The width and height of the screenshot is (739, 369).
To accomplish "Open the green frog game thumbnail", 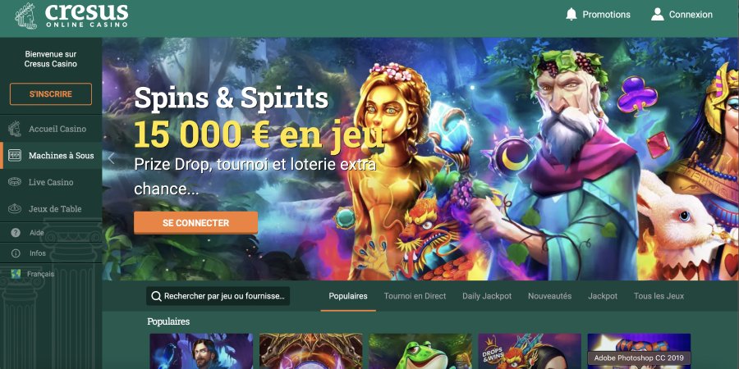I will (420, 351).
